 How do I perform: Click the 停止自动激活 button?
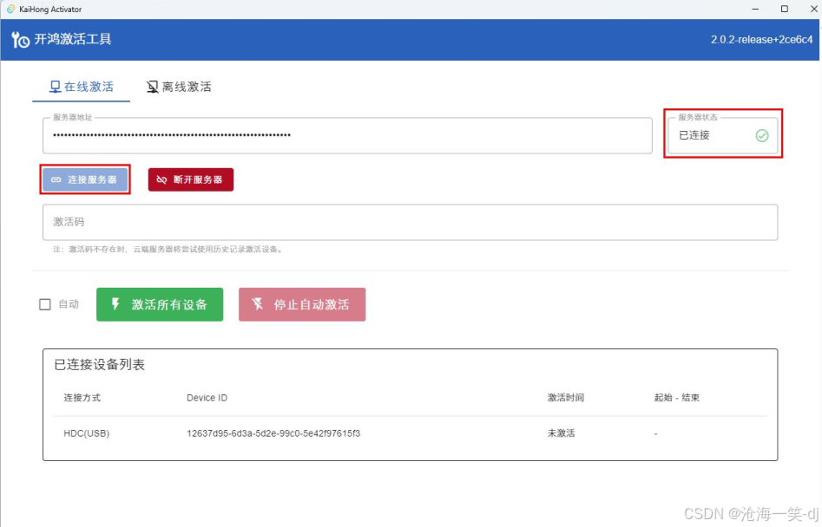click(302, 304)
